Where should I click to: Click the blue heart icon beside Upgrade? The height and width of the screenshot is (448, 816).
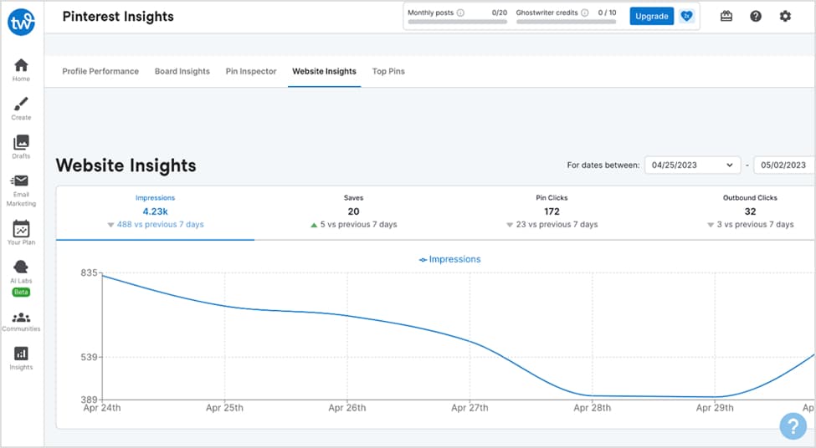[687, 16]
